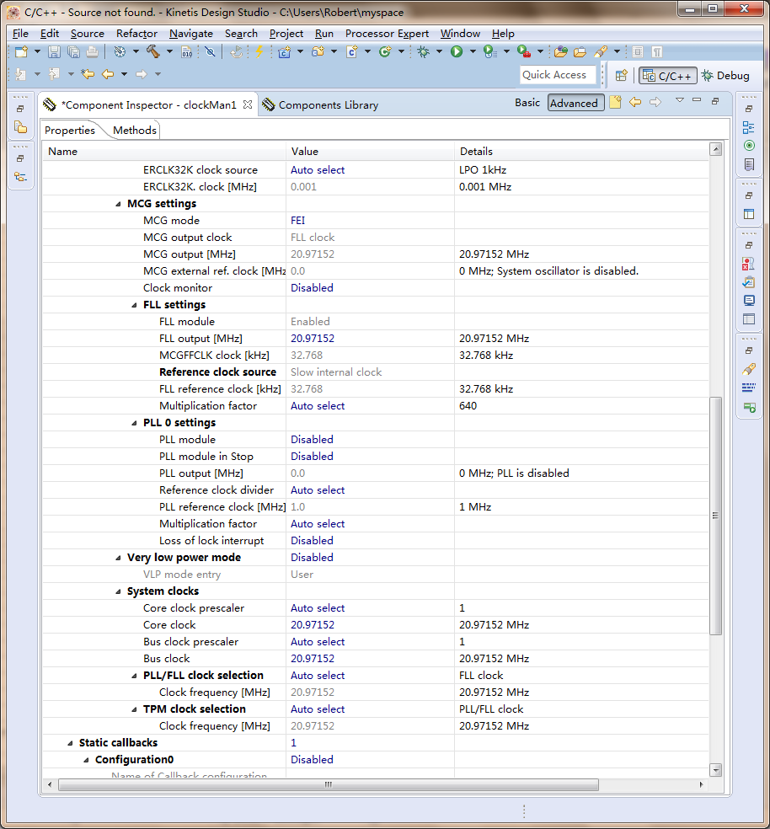Collapse the System clocks group
Viewport: 770px width, 829px height.
119,591
